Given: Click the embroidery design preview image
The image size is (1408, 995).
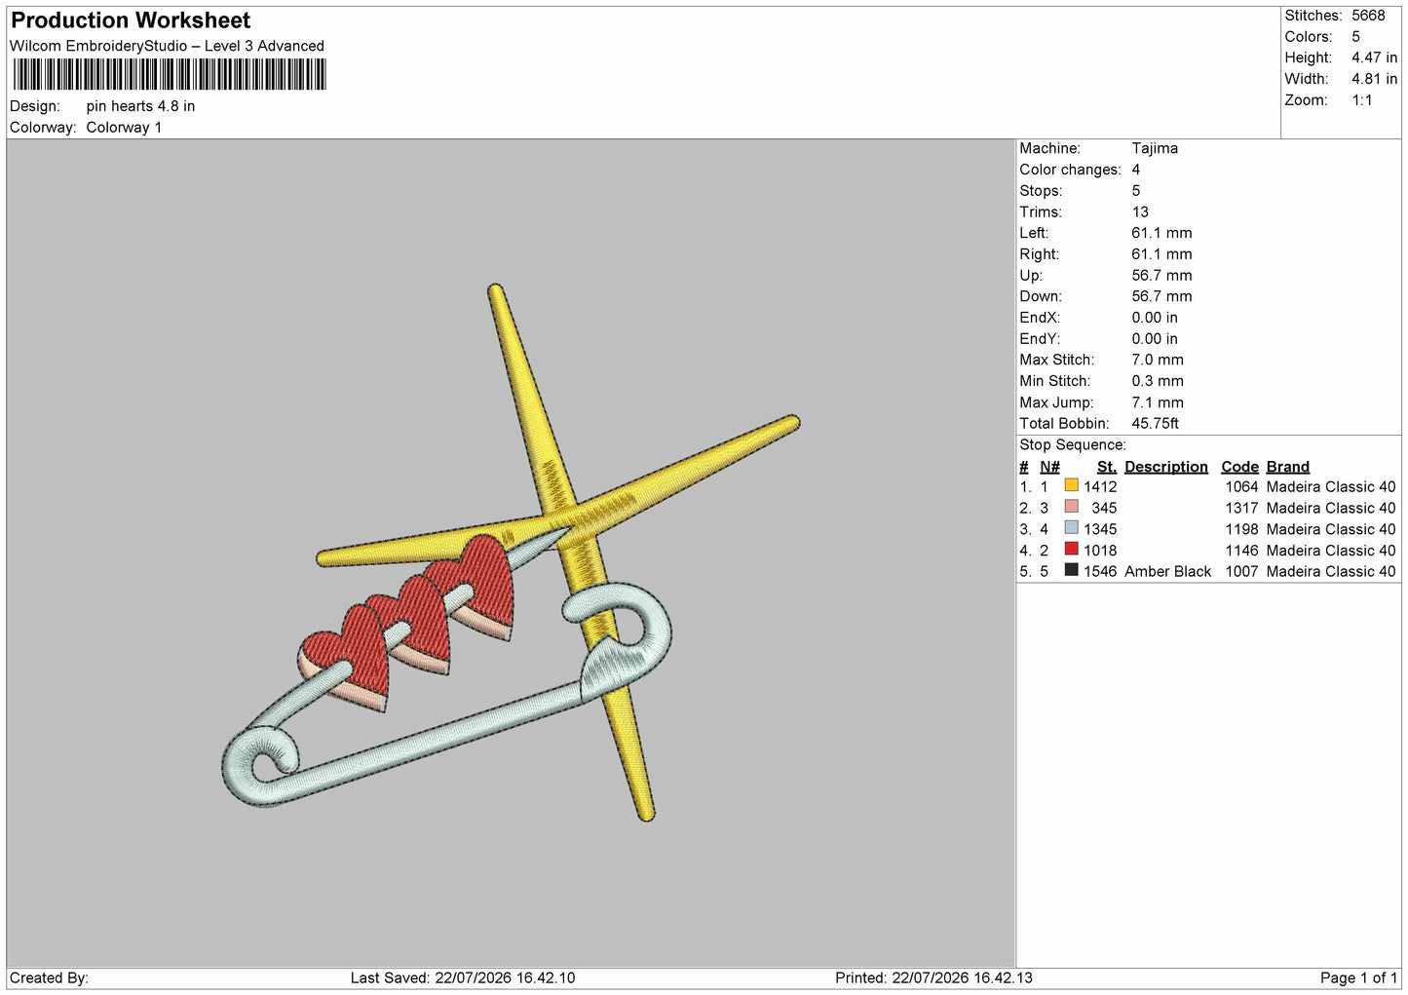Looking at the screenshot, I should [511, 553].
